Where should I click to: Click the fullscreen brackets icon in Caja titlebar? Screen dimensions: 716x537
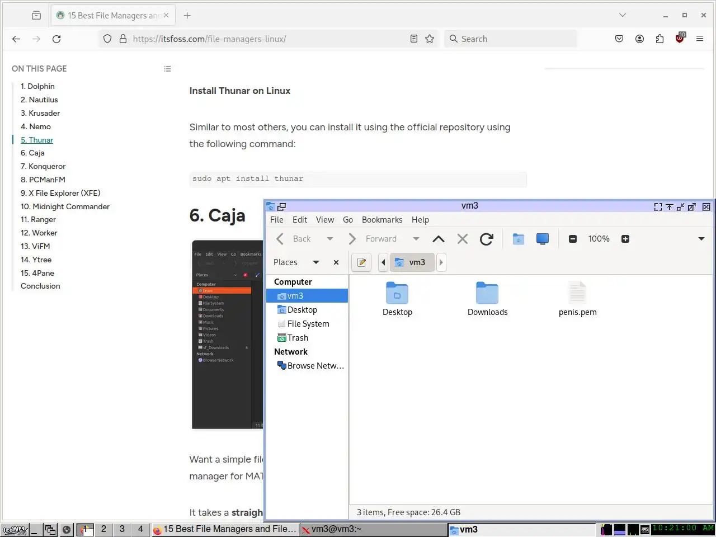tap(658, 206)
